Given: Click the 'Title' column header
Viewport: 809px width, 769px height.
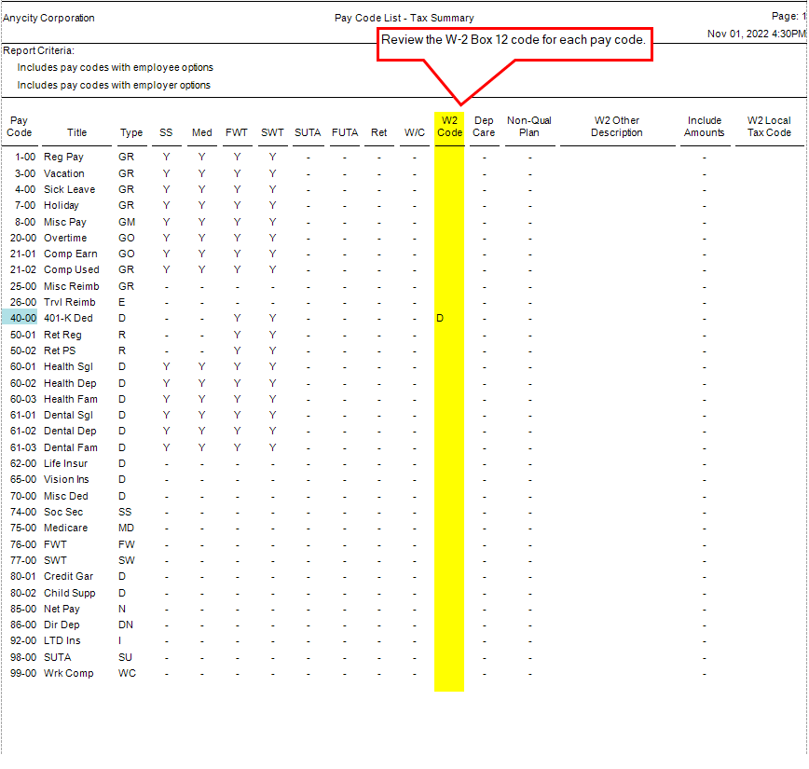Looking at the screenshot, I should 76,132.
